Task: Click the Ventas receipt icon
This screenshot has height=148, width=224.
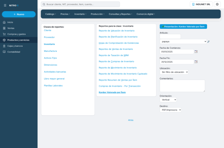Action: click(4, 28)
